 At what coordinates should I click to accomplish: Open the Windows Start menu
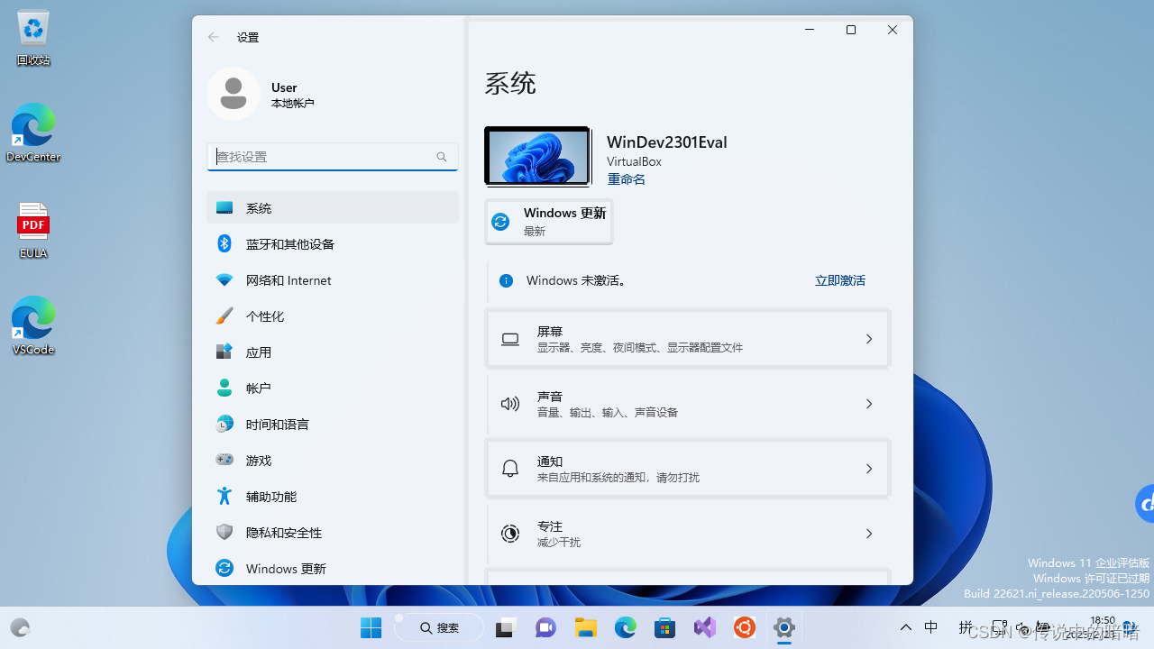pyautogui.click(x=371, y=628)
